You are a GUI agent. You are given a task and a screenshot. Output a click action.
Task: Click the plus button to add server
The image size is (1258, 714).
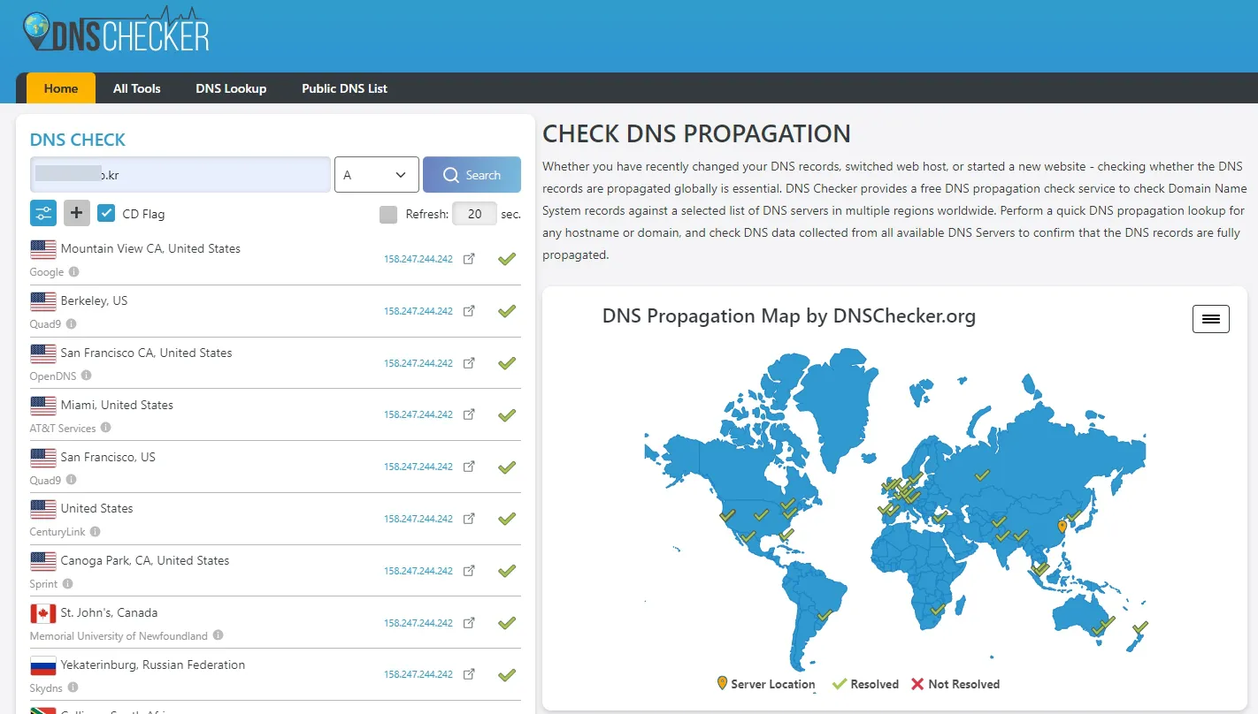pos(77,213)
